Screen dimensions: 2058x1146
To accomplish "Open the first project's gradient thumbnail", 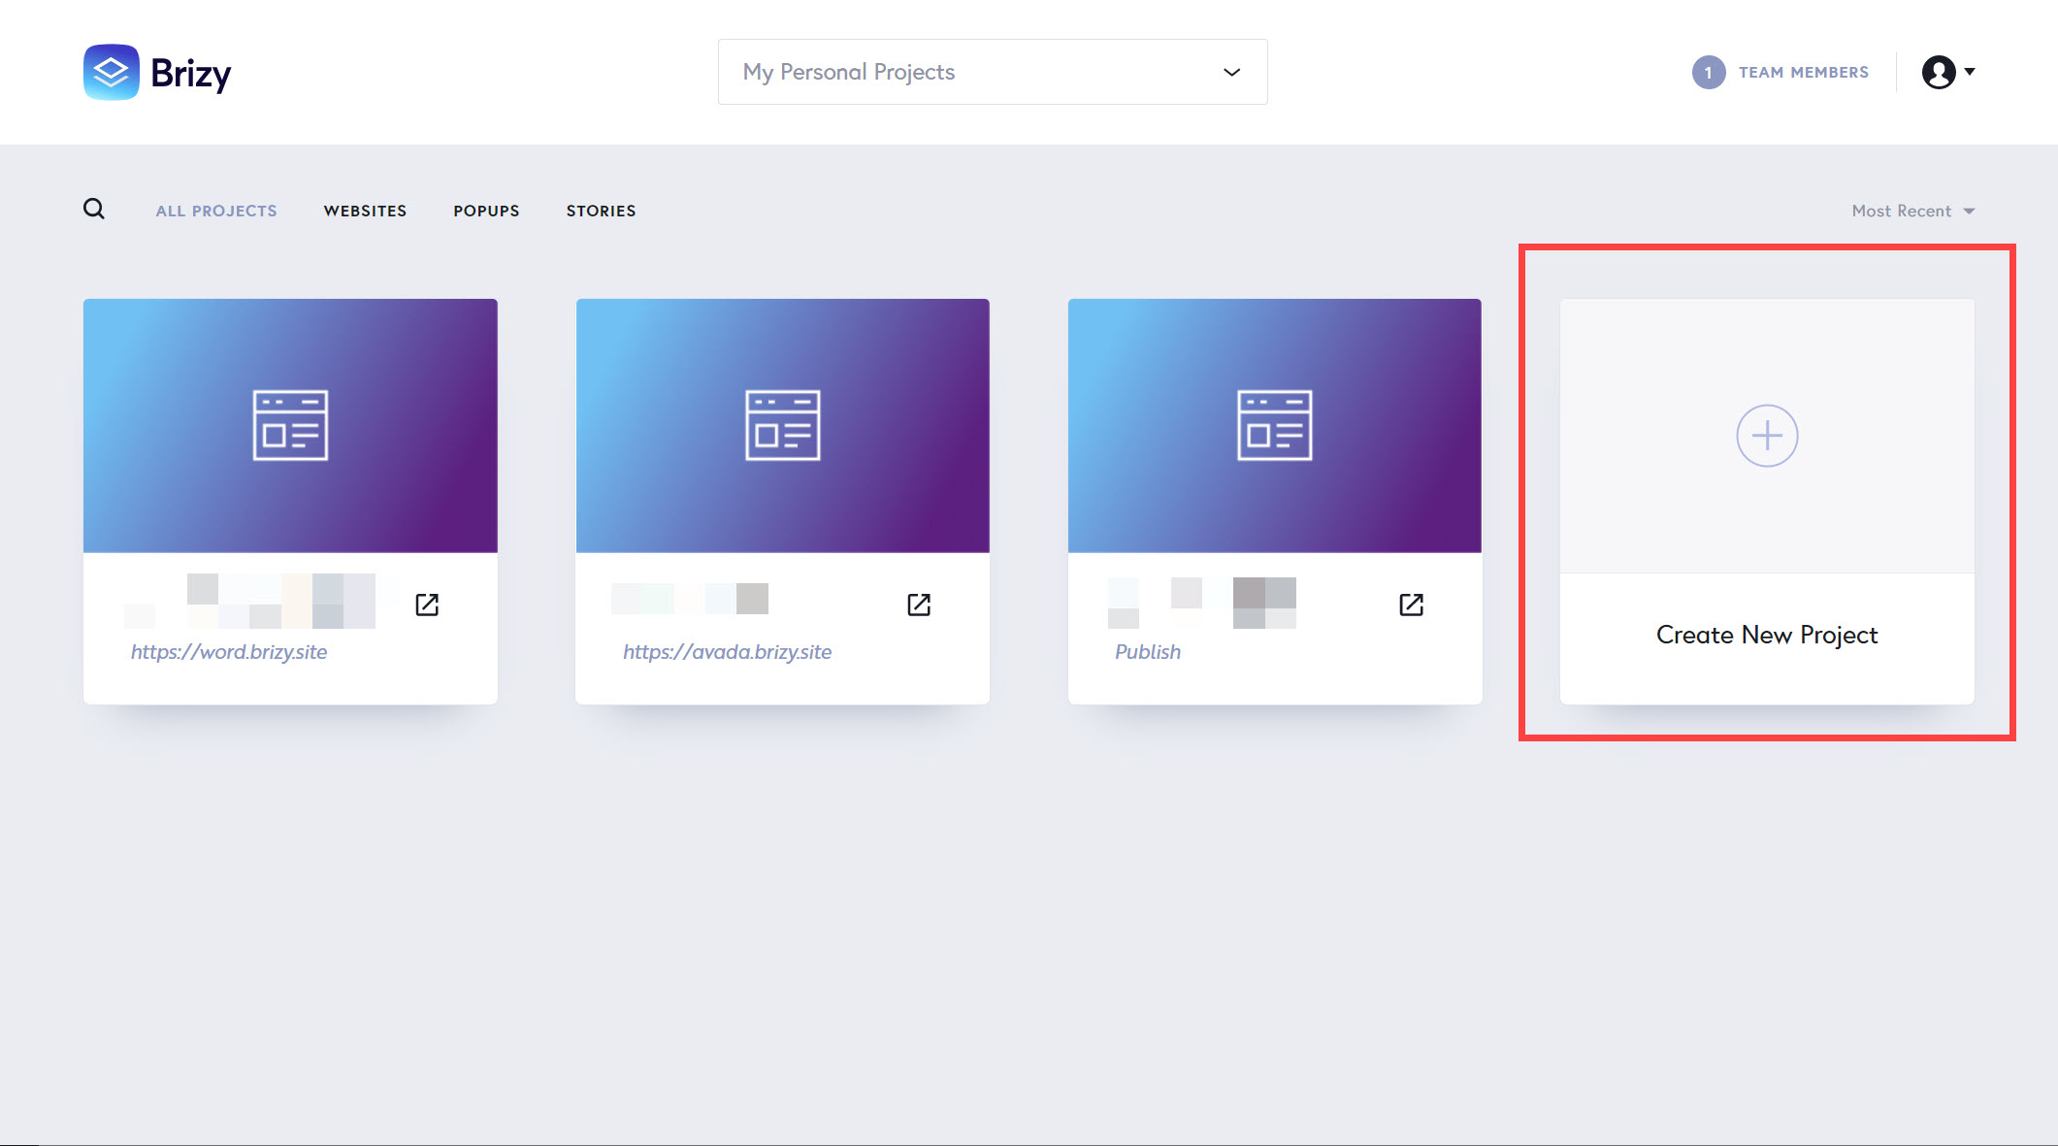I will 290,425.
